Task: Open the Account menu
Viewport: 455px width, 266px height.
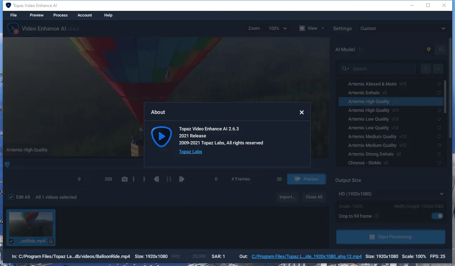Action: point(85,15)
